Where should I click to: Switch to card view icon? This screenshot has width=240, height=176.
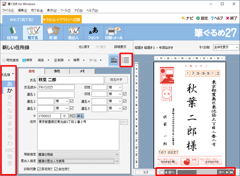pyautogui.click(x=114, y=60)
